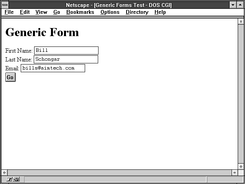Click the horizontal scrollbar left arrow

point(4,172)
